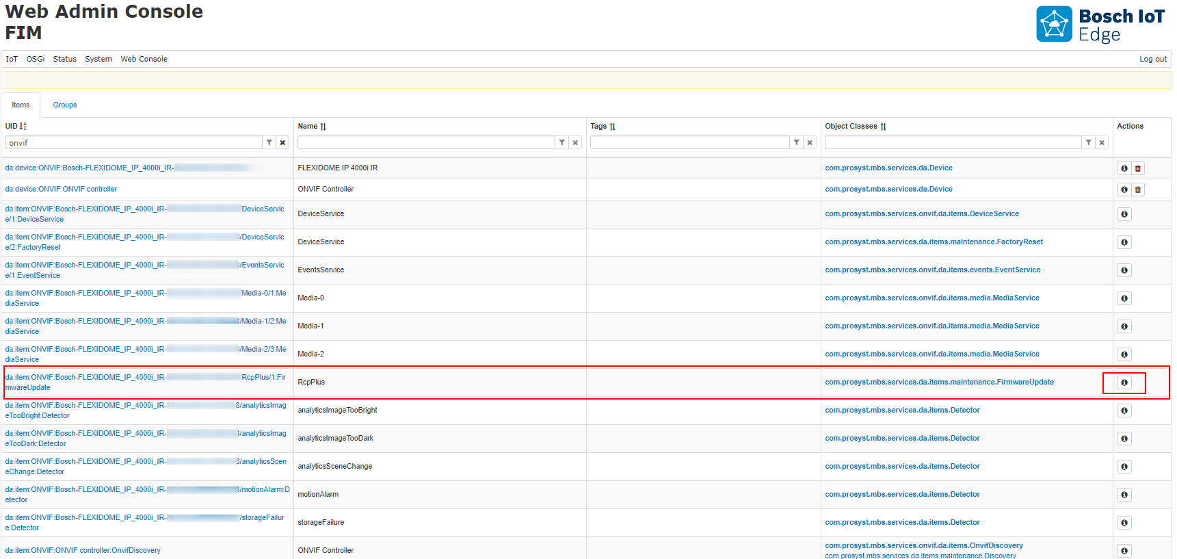
Task: Click the Log out link
Action: (1152, 59)
